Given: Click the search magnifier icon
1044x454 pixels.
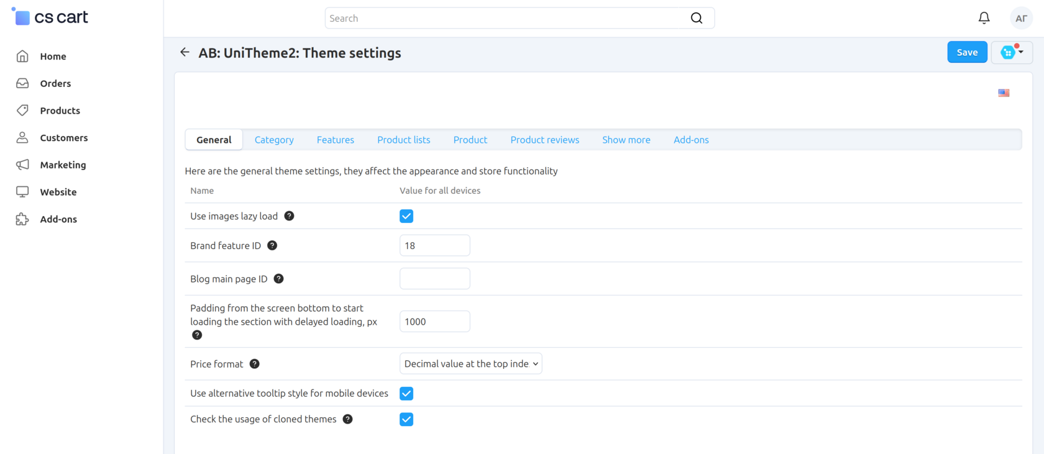Looking at the screenshot, I should (697, 18).
